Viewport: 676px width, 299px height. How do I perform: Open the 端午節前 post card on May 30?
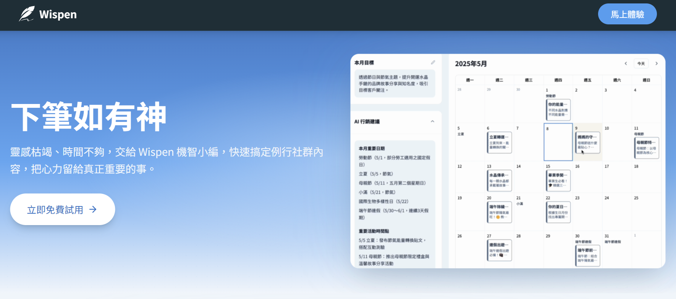[587, 256]
